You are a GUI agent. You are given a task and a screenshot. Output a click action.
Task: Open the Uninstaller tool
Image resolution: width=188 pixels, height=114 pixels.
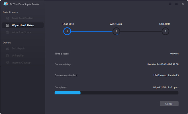(x=23, y=55)
